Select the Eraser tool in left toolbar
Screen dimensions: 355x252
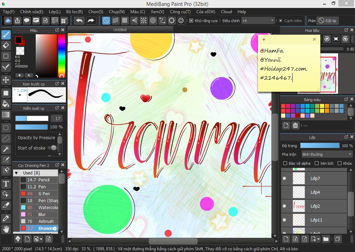(6, 45)
